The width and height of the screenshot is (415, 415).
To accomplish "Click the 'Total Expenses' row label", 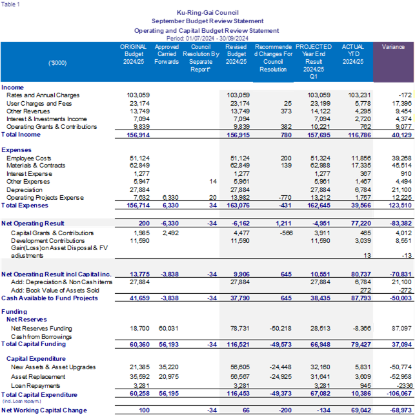I will (x=25, y=206).
